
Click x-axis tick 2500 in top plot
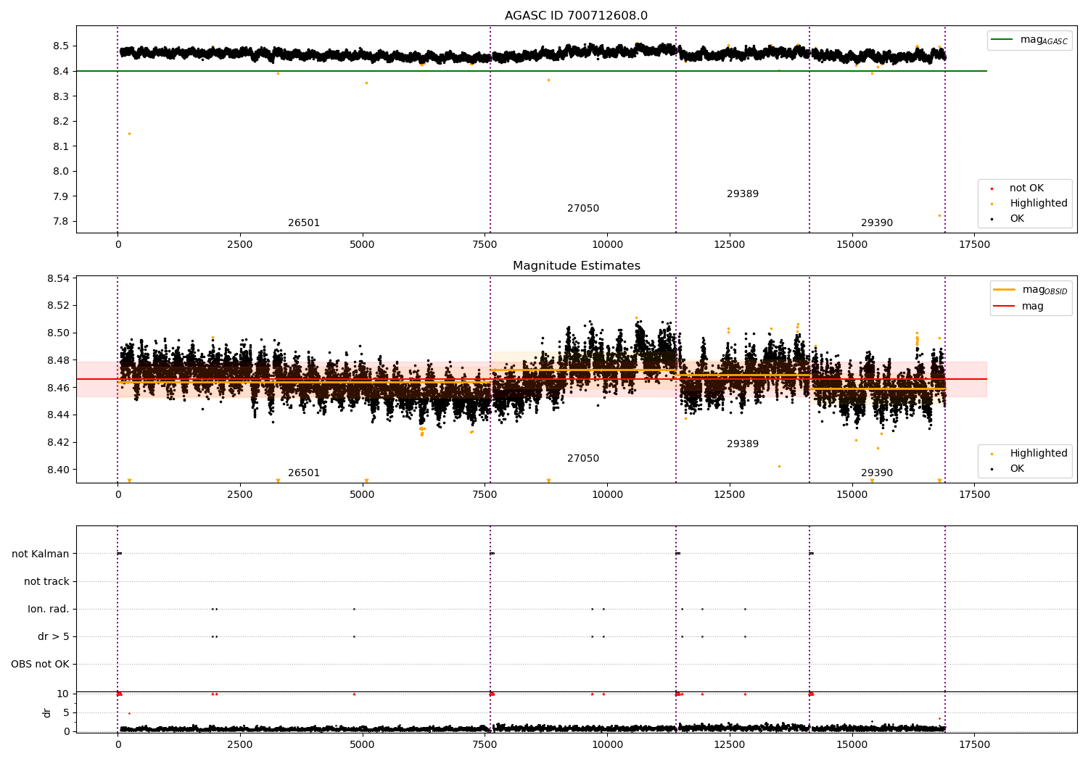pyautogui.click(x=240, y=245)
